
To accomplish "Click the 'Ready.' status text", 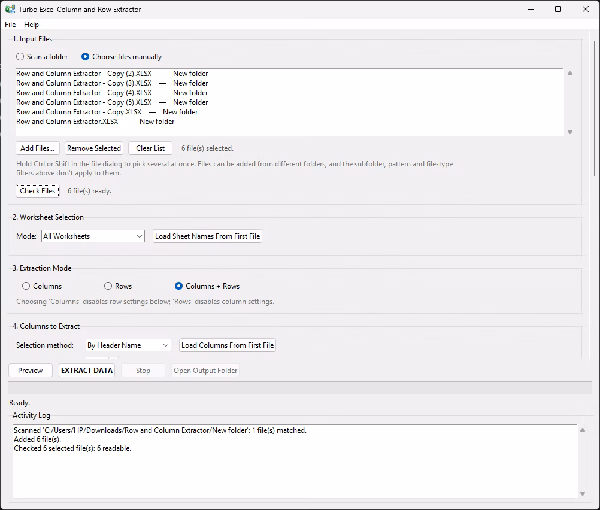I will click(20, 403).
